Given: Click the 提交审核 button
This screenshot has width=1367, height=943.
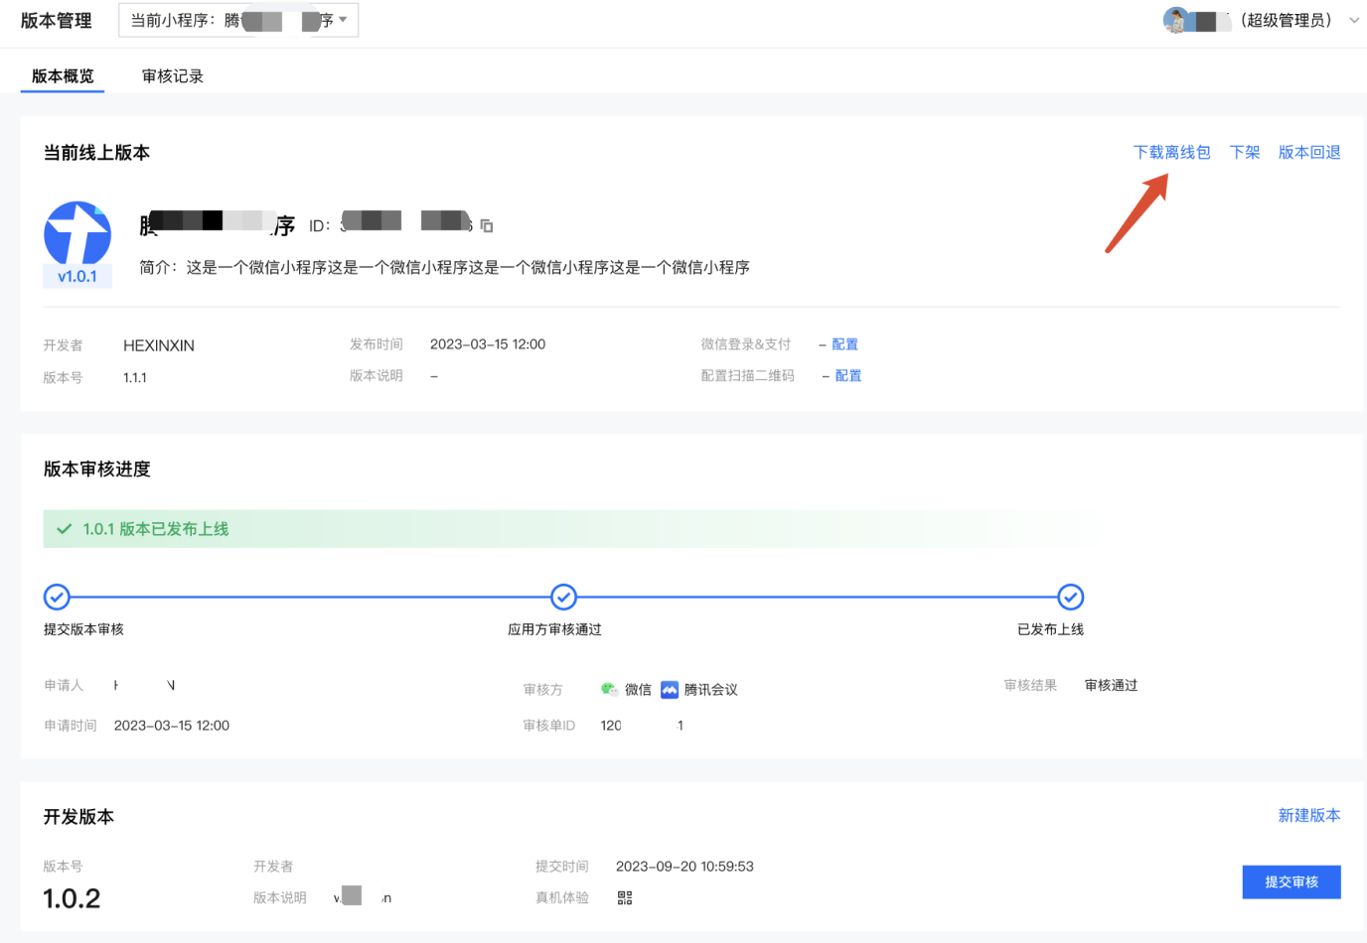Looking at the screenshot, I should [x=1291, y=881].
